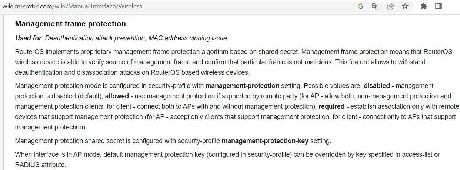Viewport: 460px width, 170px height.
Task: Click the Management frame protection heading
Action: point(70,24)
